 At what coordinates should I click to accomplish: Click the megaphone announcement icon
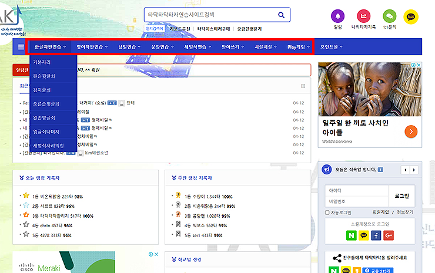pos(326,169)
